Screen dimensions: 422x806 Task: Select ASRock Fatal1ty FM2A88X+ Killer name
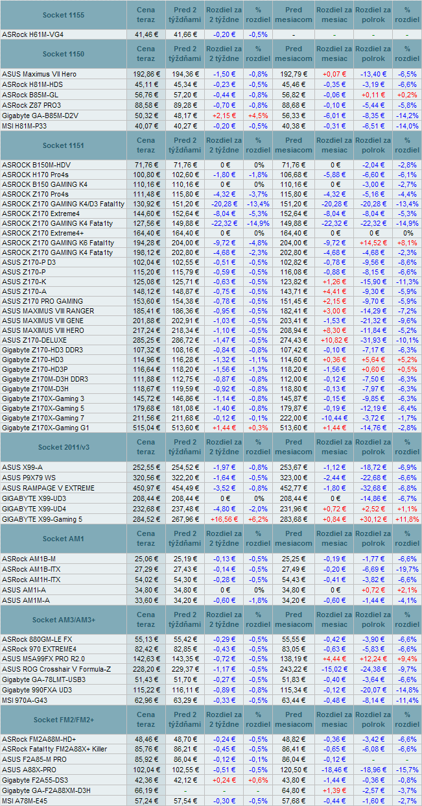(54, 749)
